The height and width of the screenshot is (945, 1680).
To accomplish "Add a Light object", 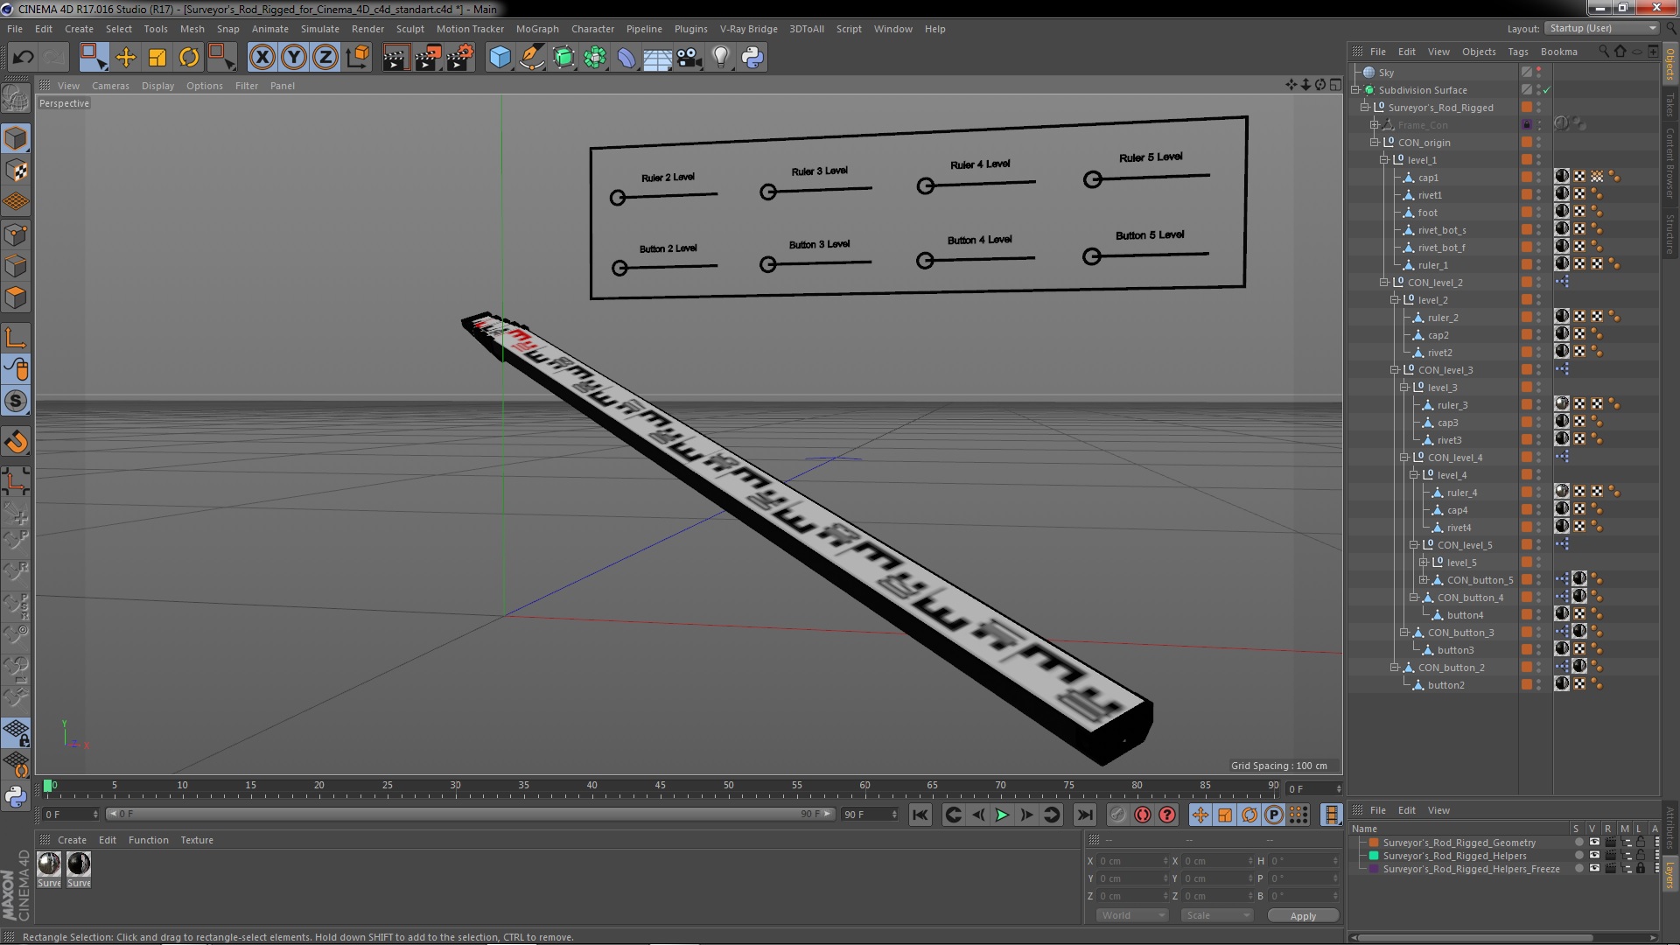I will pyautogui.click(x=721, y=58).
